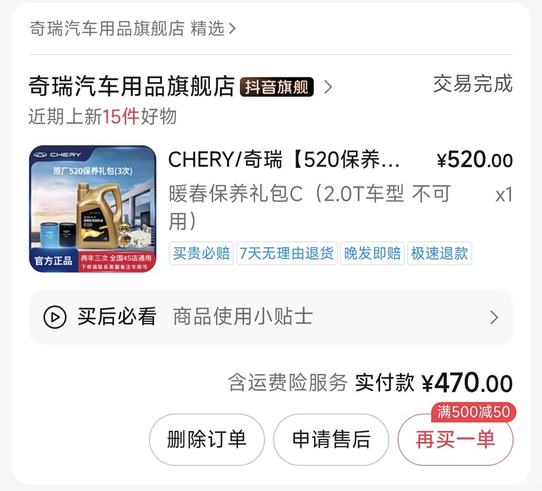This screenshot has height=491, width=542.
Task: Select the 晚发即赔 tag
Action: point(373,254)
